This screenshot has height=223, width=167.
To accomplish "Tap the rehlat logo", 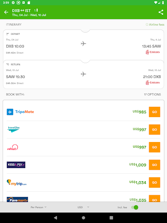I will click(x=13, y=147).
